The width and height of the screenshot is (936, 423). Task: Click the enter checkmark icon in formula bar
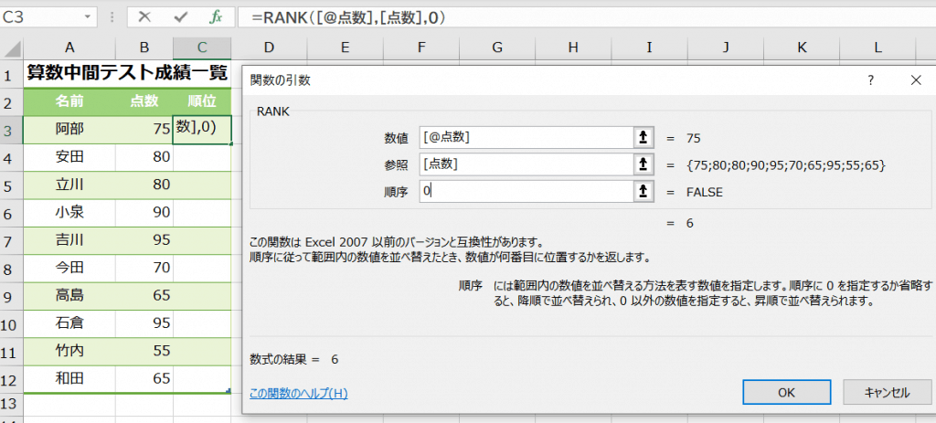coord(181,16)
